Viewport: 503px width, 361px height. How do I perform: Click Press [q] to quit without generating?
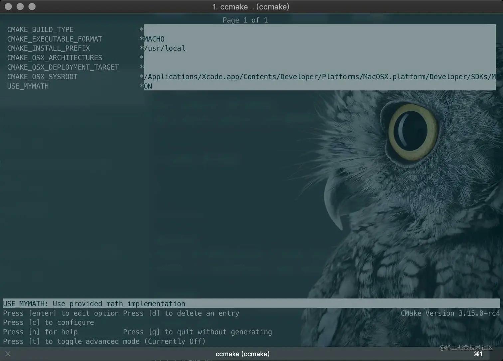pos(198,332)
